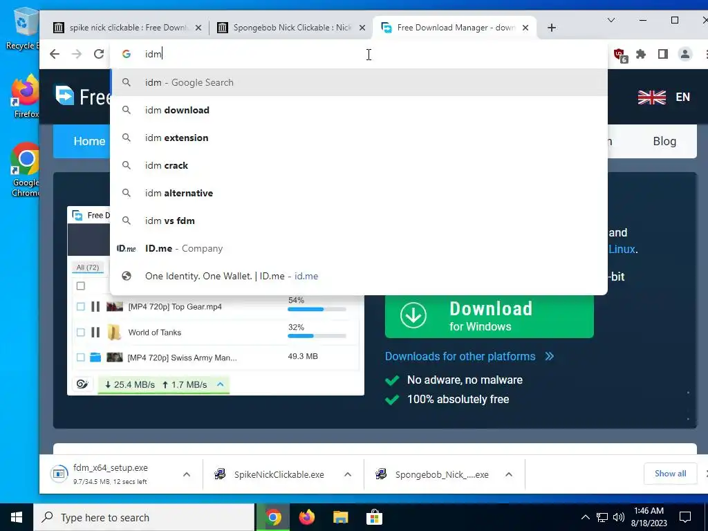Select the 'idm vs fdm' suggestion
Screen dimensions: 708x531
[359, 221]
